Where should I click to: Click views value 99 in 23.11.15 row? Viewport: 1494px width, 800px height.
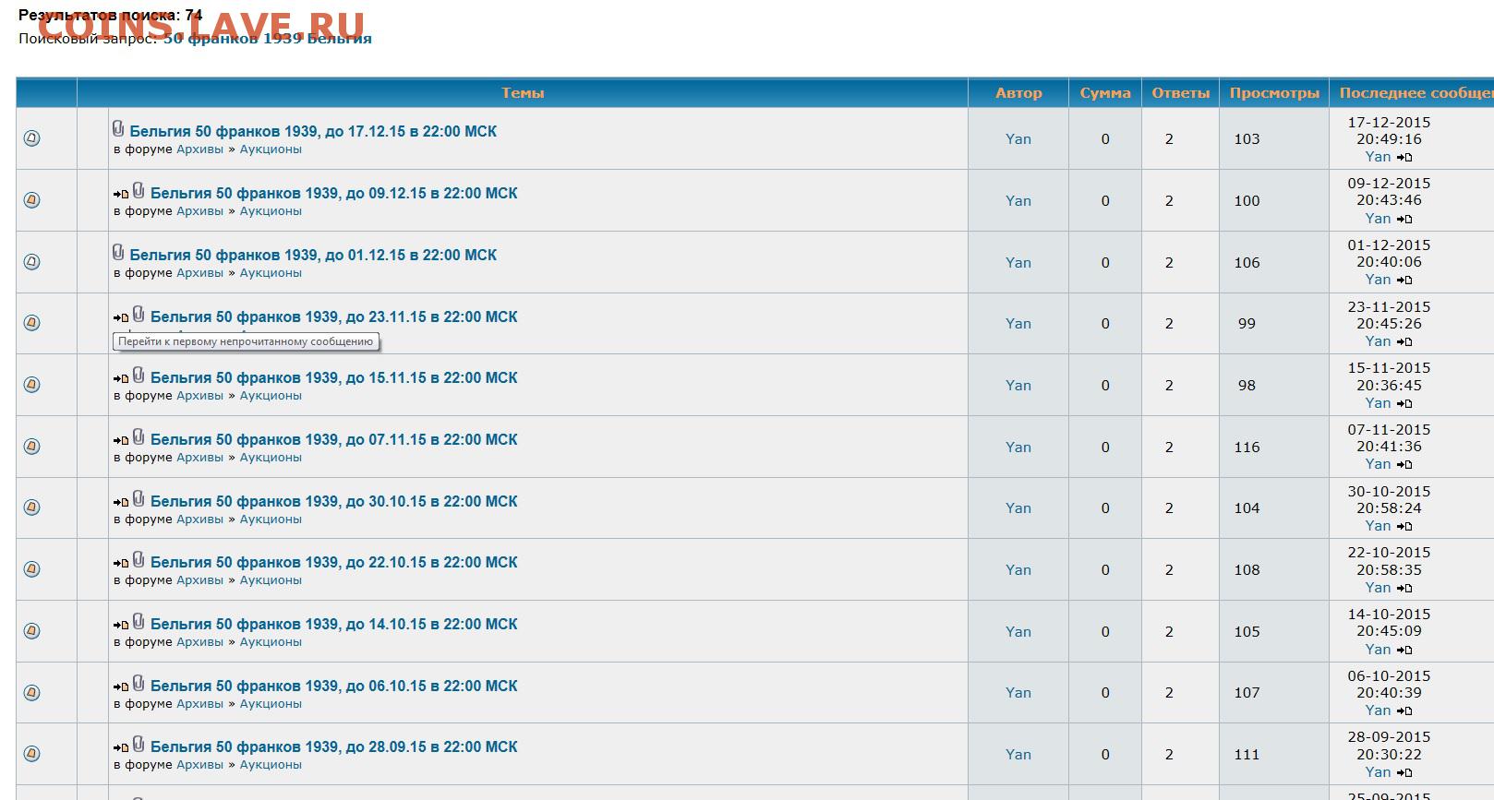(x=1247, y=324)
